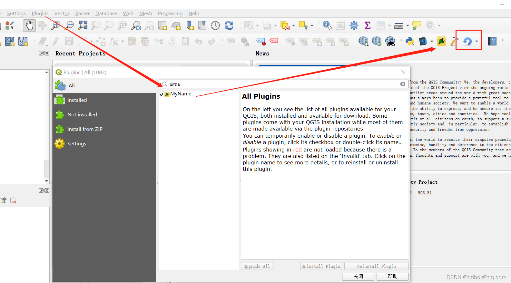Click the 帮助 help button
Viewport: 511px width, 283px height.
point(393,277)
